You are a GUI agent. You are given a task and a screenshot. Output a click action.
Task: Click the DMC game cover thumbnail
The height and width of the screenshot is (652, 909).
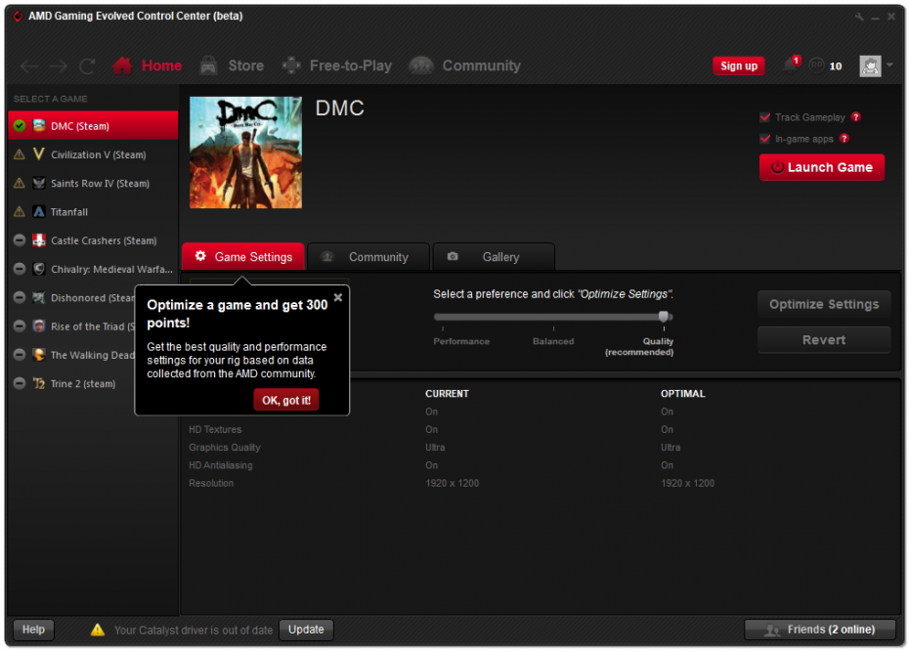[245, 152]
